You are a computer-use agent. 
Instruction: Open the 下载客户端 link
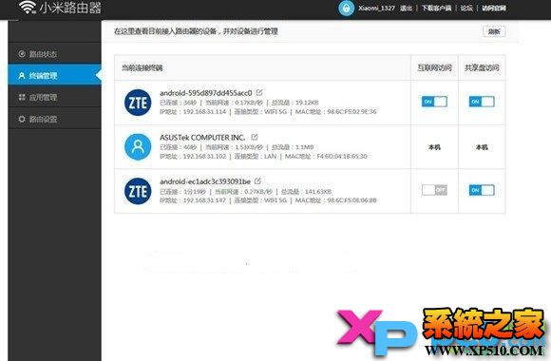pyautogui.click(x=436, y=9)
